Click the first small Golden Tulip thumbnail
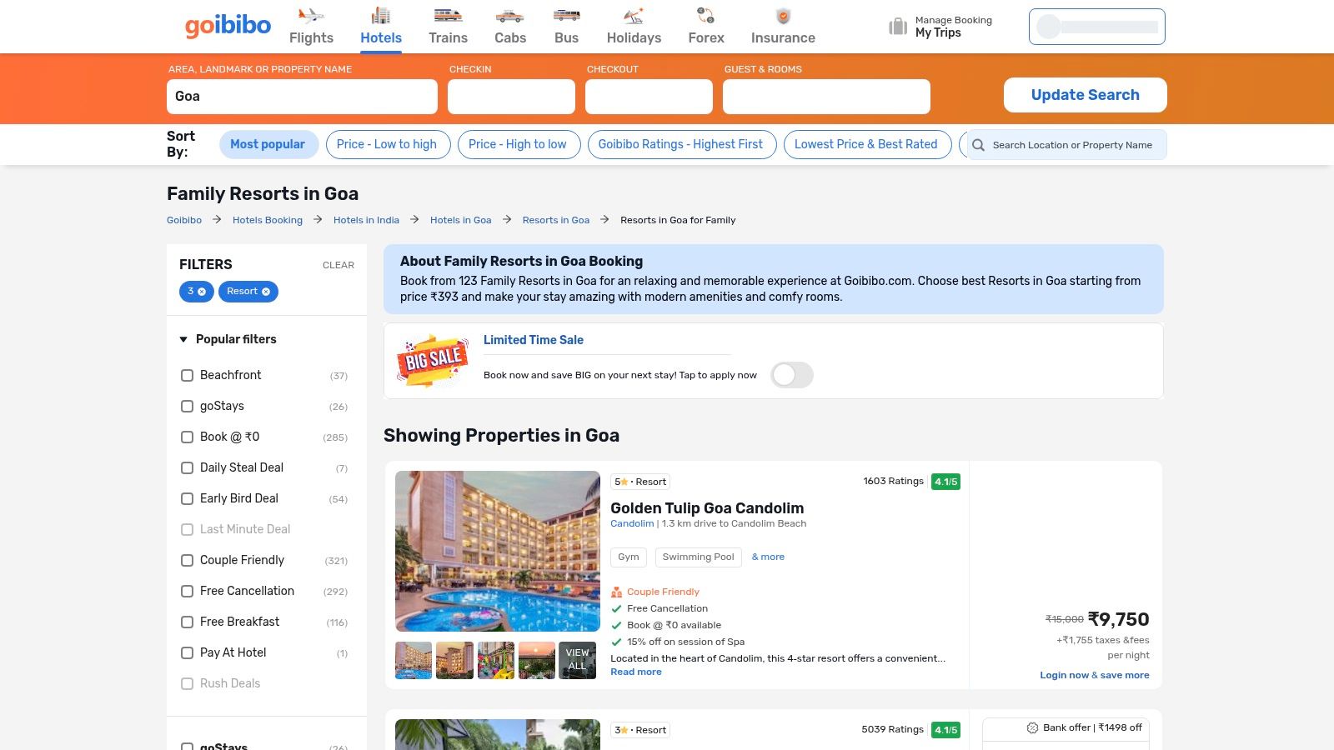This screenshot has height=750, width=1334. pyautogui.click(x=414, y=660)
